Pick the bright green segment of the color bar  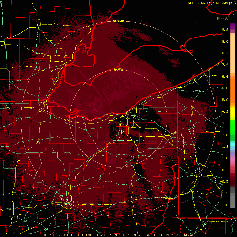[x=233, y=127]
